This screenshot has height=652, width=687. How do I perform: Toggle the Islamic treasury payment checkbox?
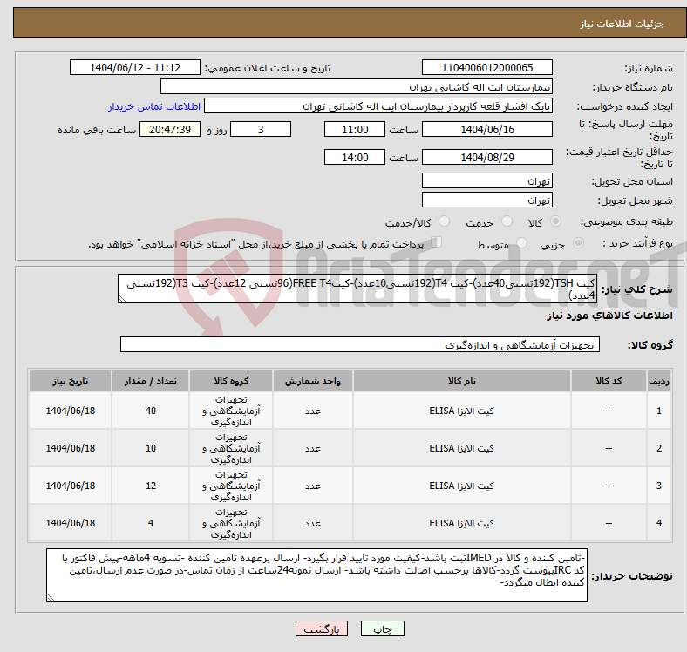coord(437,241)
